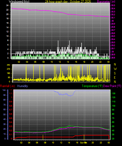This screenshot has width=122, height=146.
Task: Click 24 on the windspeed axis
Action: pyautogui.click(x=7, y=5)
